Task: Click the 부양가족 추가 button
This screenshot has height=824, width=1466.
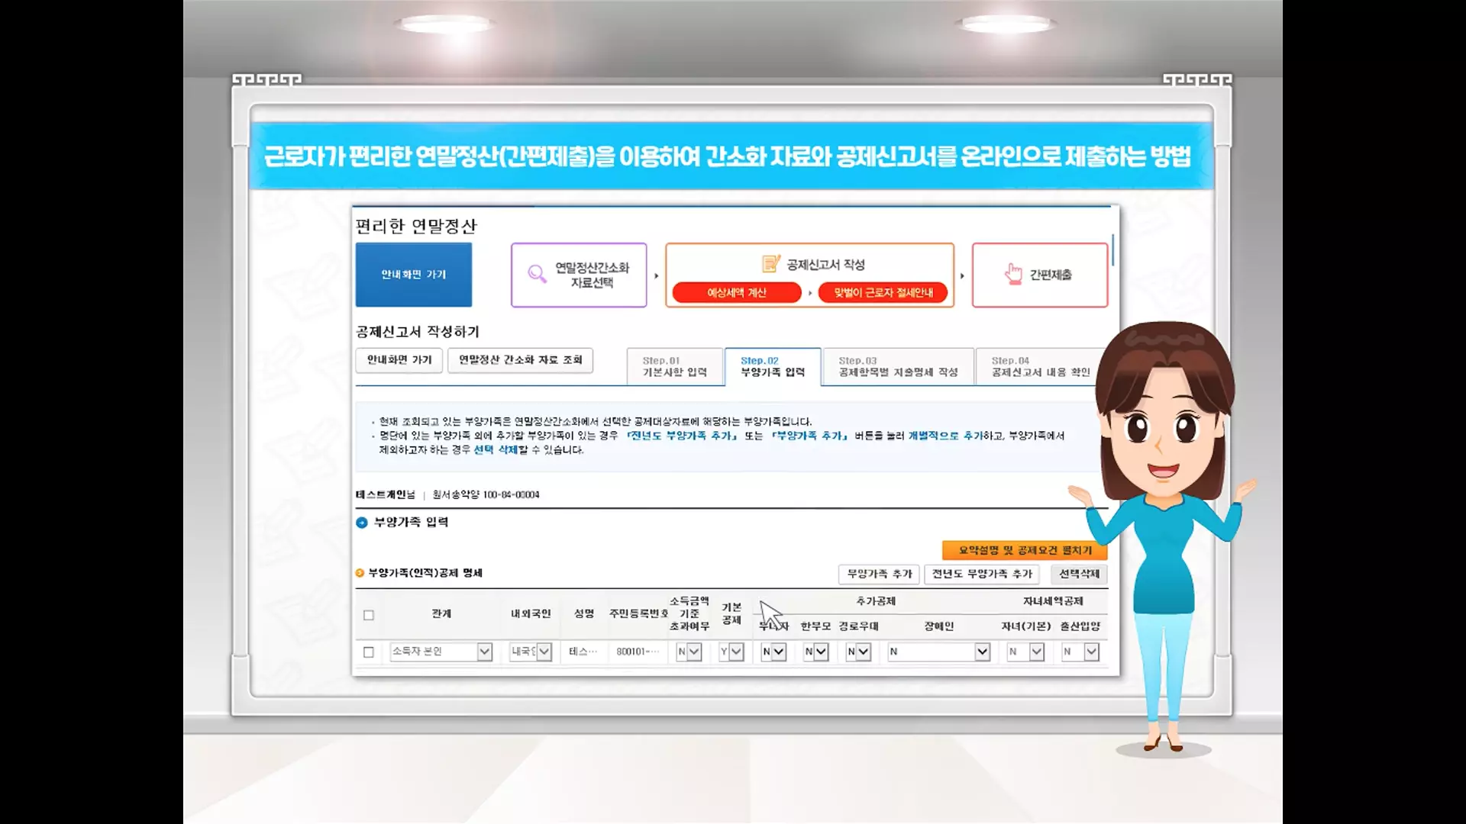Action: pos(880,574)
